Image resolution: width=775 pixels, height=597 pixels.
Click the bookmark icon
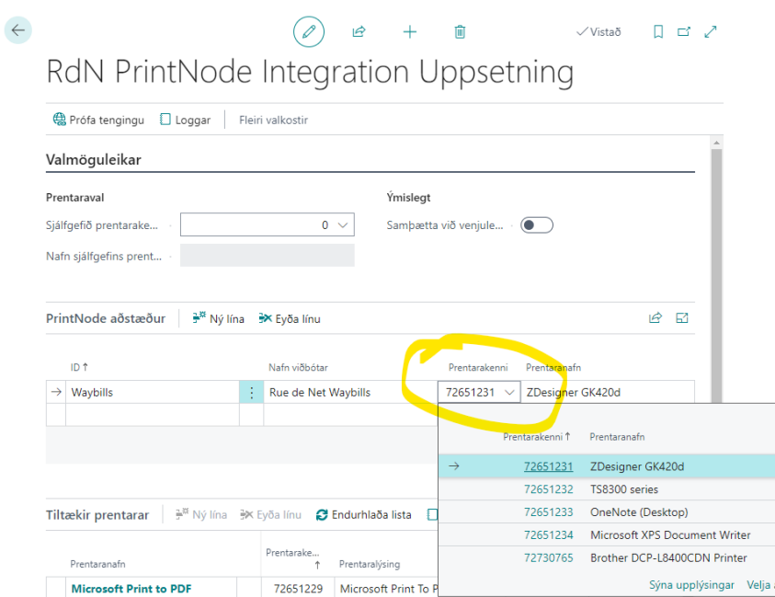(658, 32)
